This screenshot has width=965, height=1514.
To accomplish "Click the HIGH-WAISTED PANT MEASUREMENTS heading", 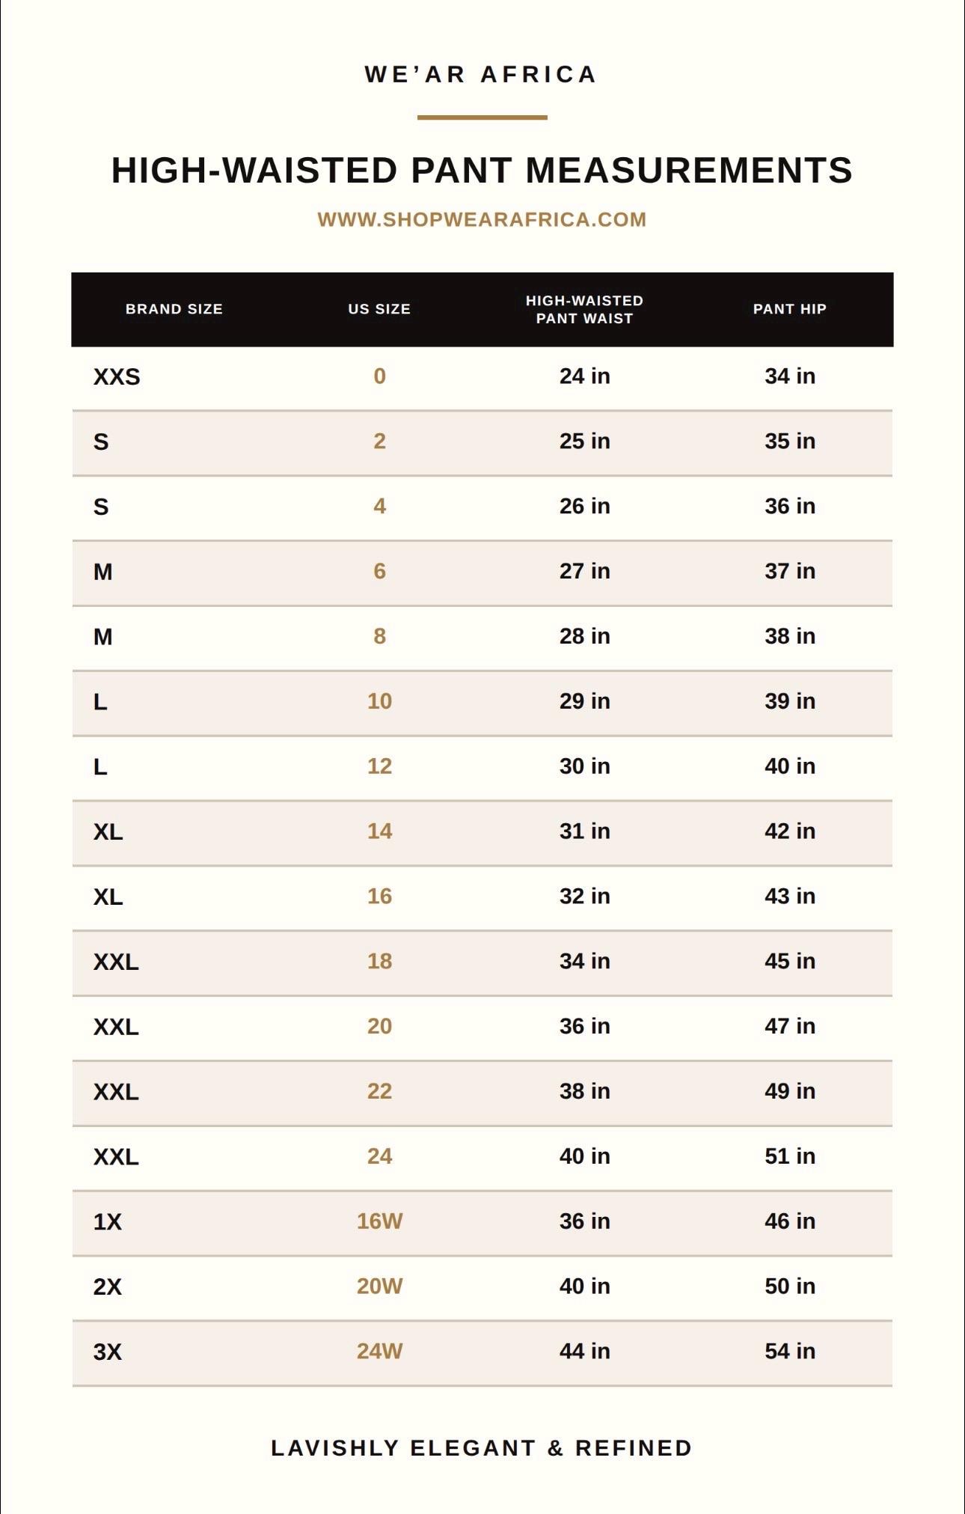I will pyautogui.click(x=482, y=171).
